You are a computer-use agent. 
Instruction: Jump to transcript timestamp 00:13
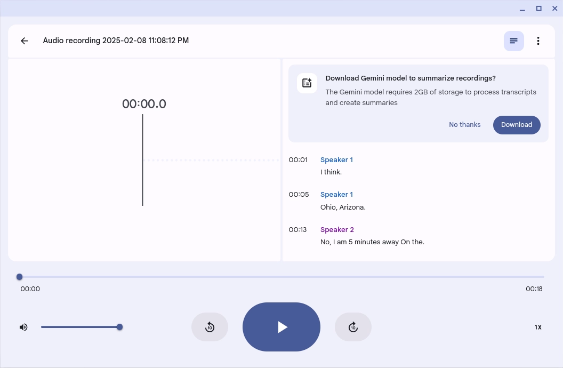(297, 230)
